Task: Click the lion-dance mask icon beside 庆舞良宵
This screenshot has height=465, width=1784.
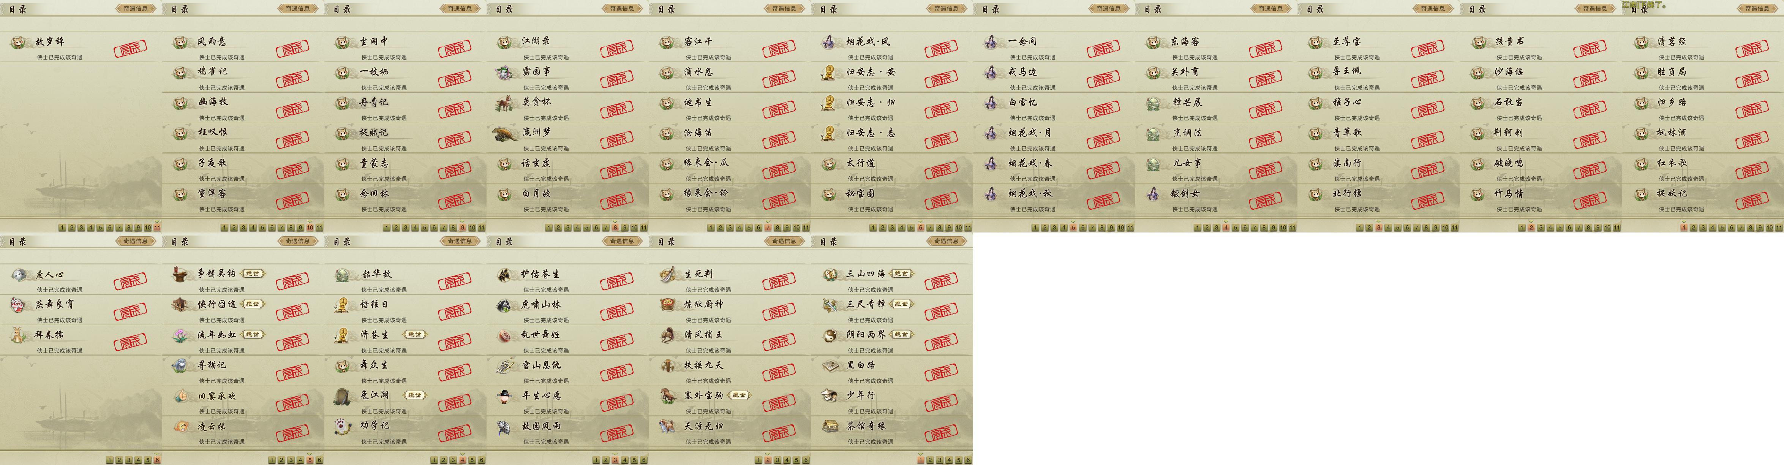Action: point(18,305)
